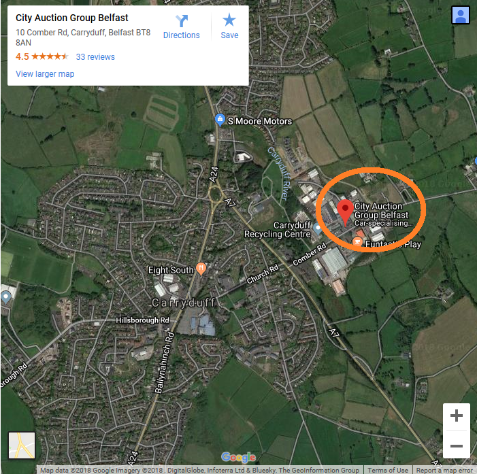Click the blue marker at left edge

[5, 297]
